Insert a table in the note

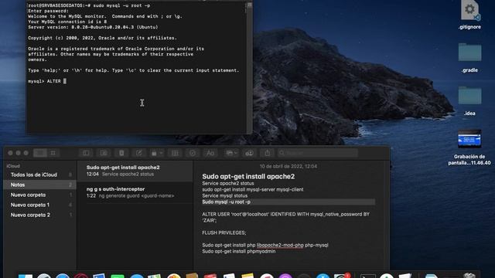click(175, 153)
